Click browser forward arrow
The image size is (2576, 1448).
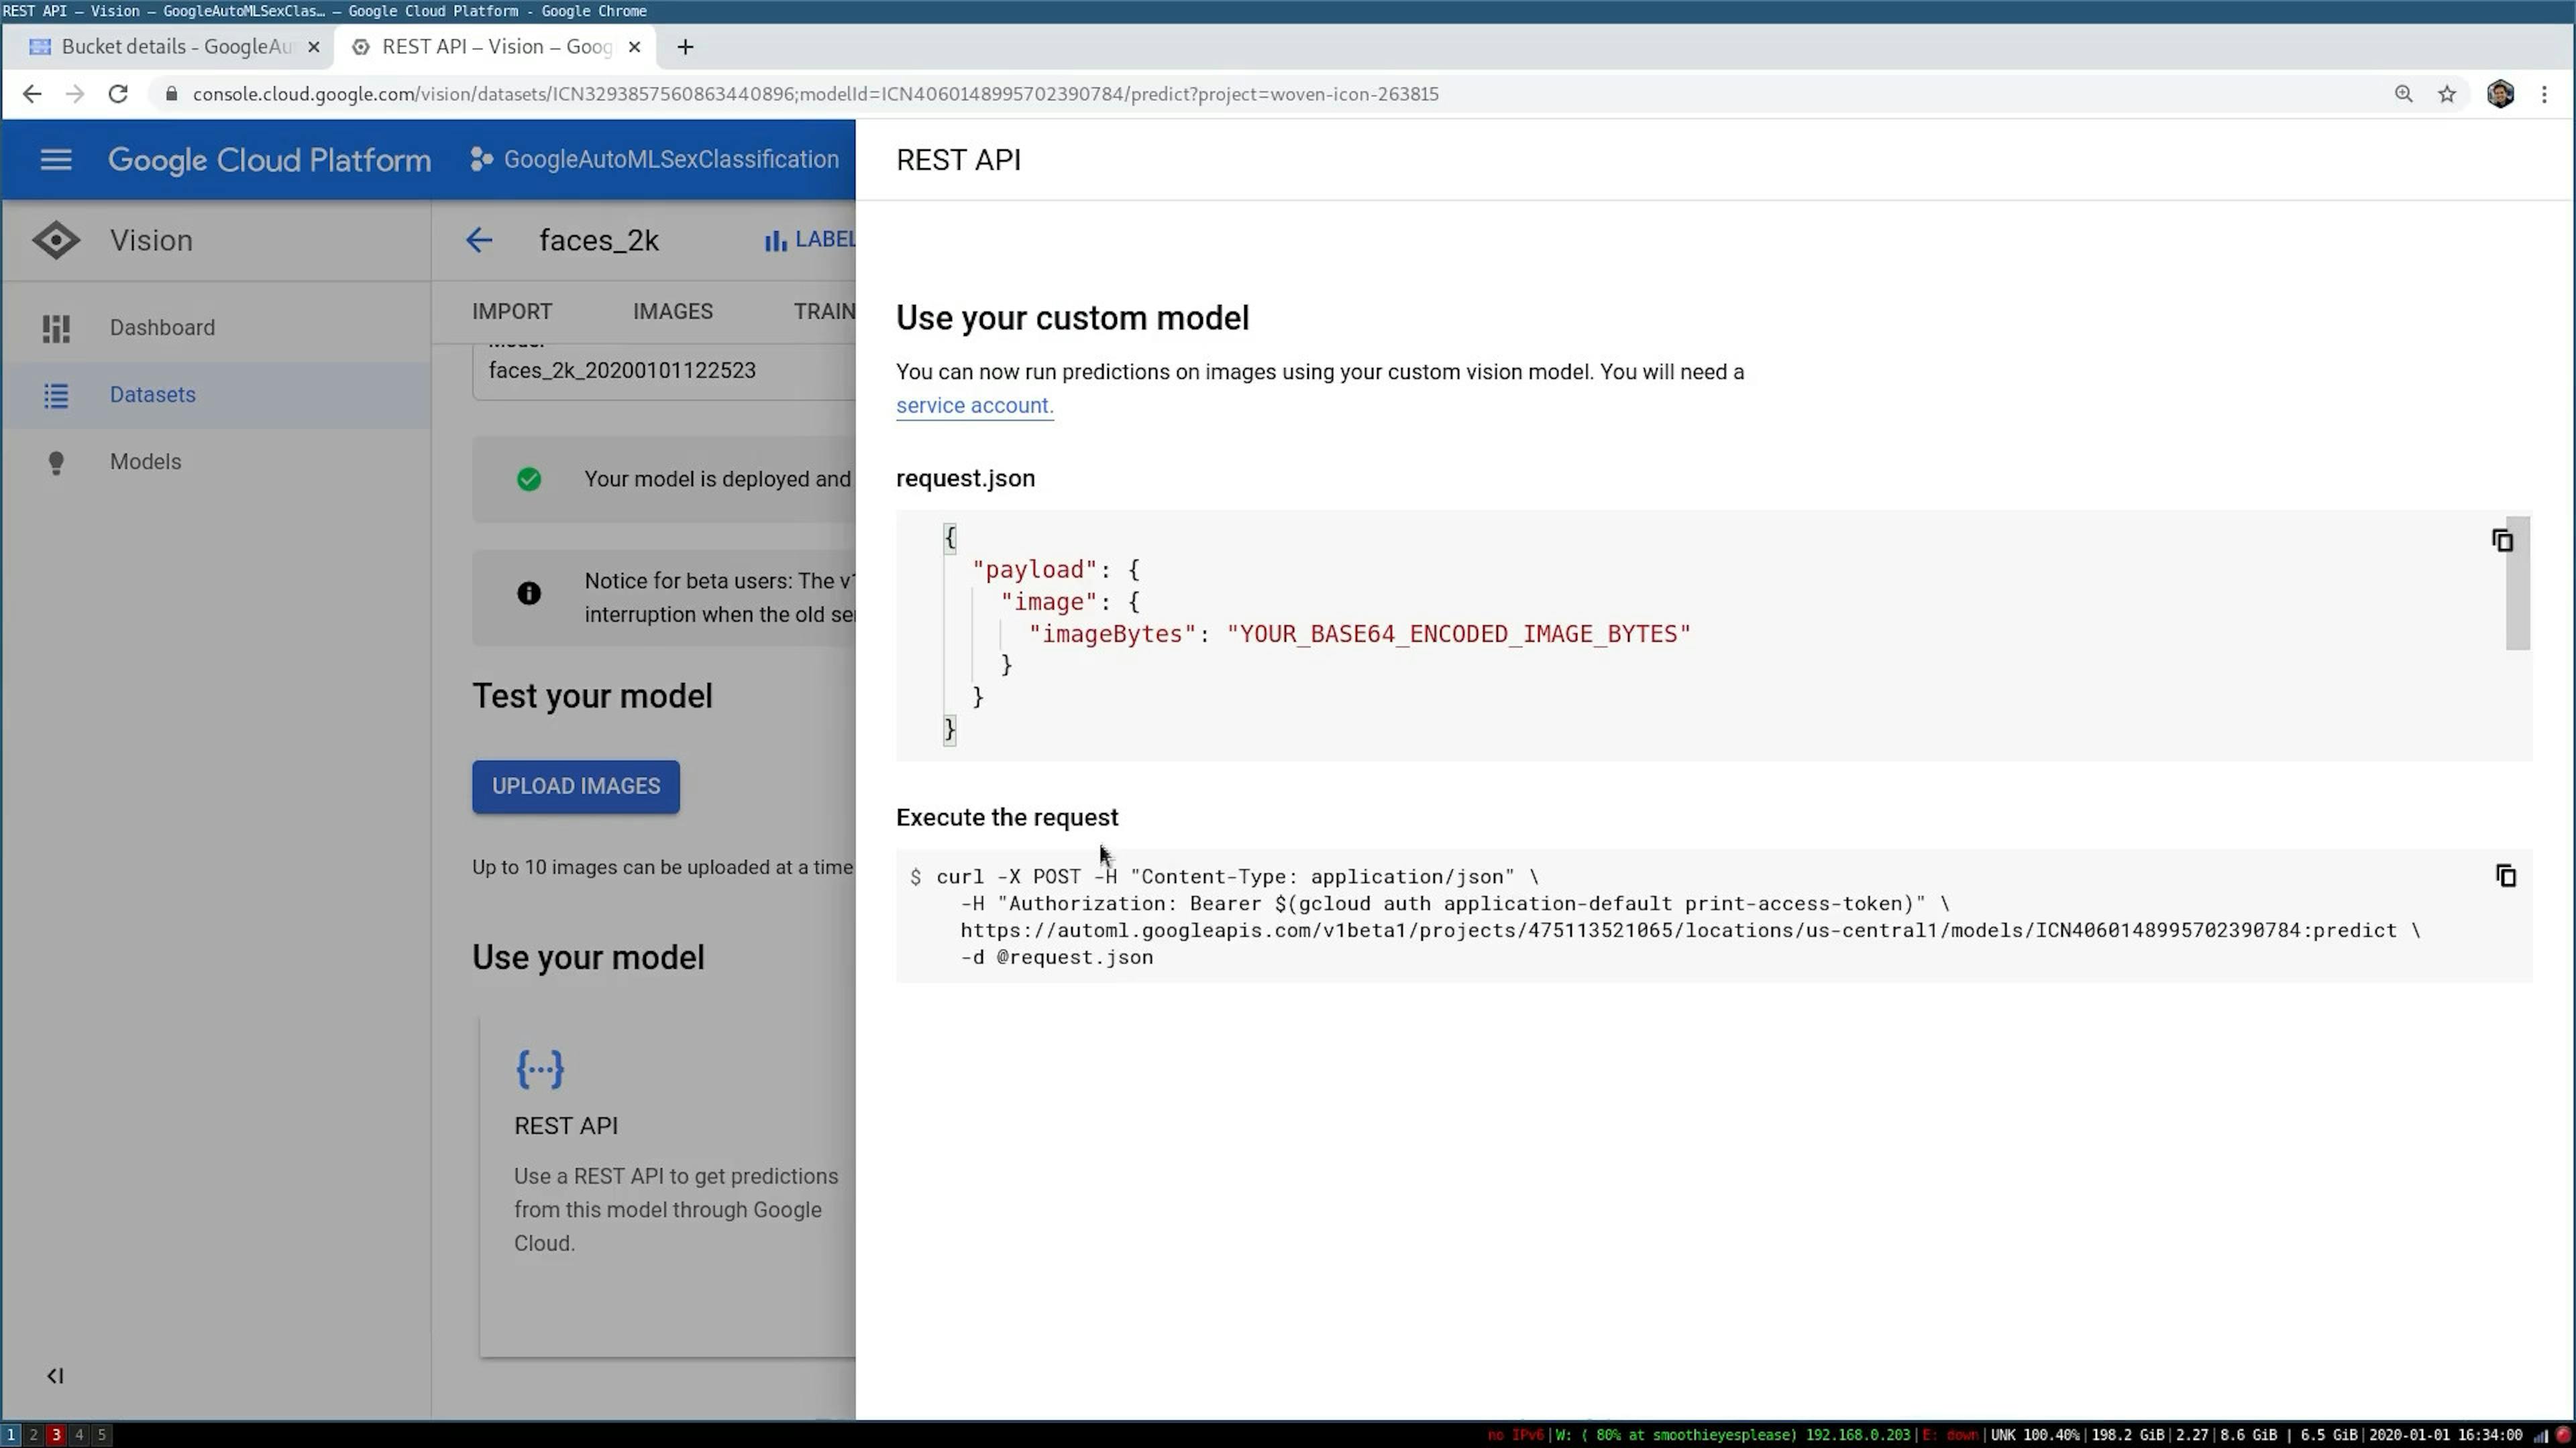pos(74,94)
